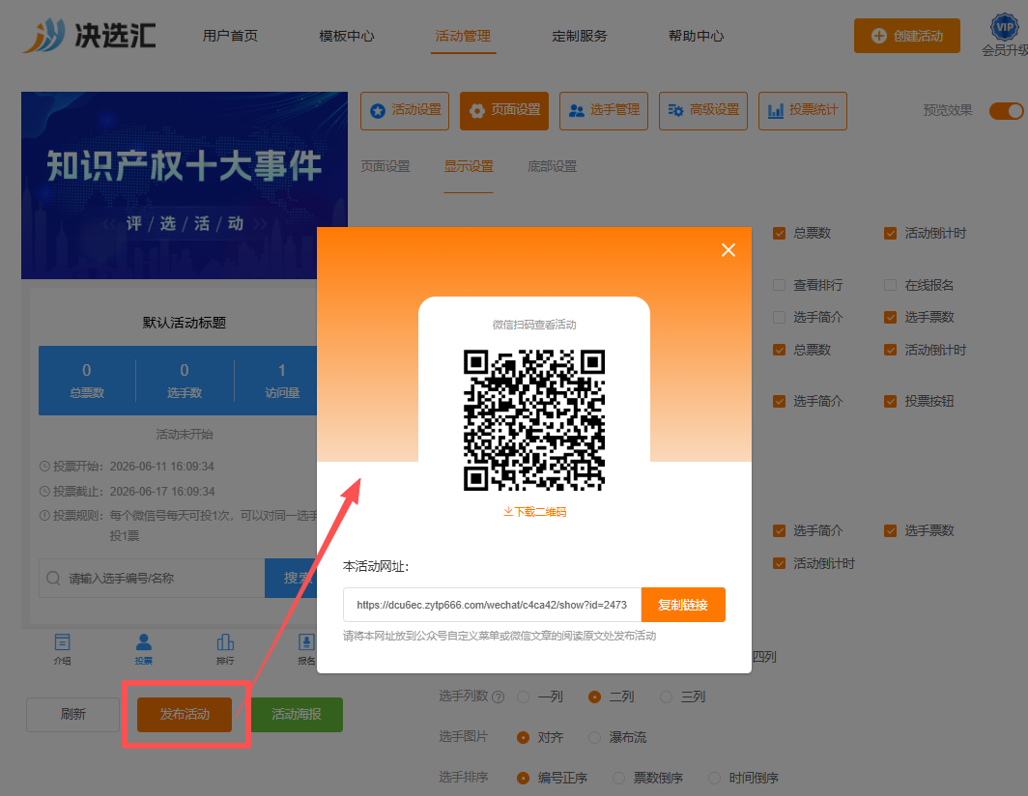Click the 决选汇 logo icon
The height and width of the screenshot is (796, 1028).
pyautogui.click(x=43, y=35)
